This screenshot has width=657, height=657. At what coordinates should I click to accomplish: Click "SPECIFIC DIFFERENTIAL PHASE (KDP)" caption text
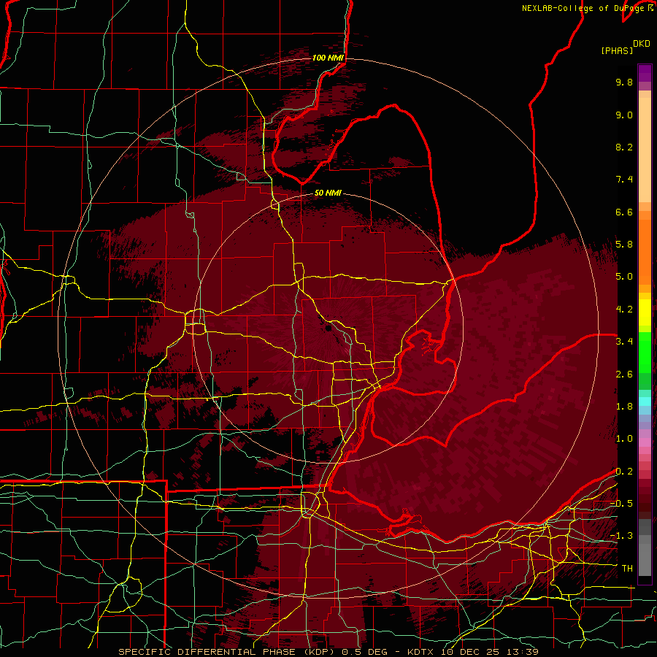(228, 652)
